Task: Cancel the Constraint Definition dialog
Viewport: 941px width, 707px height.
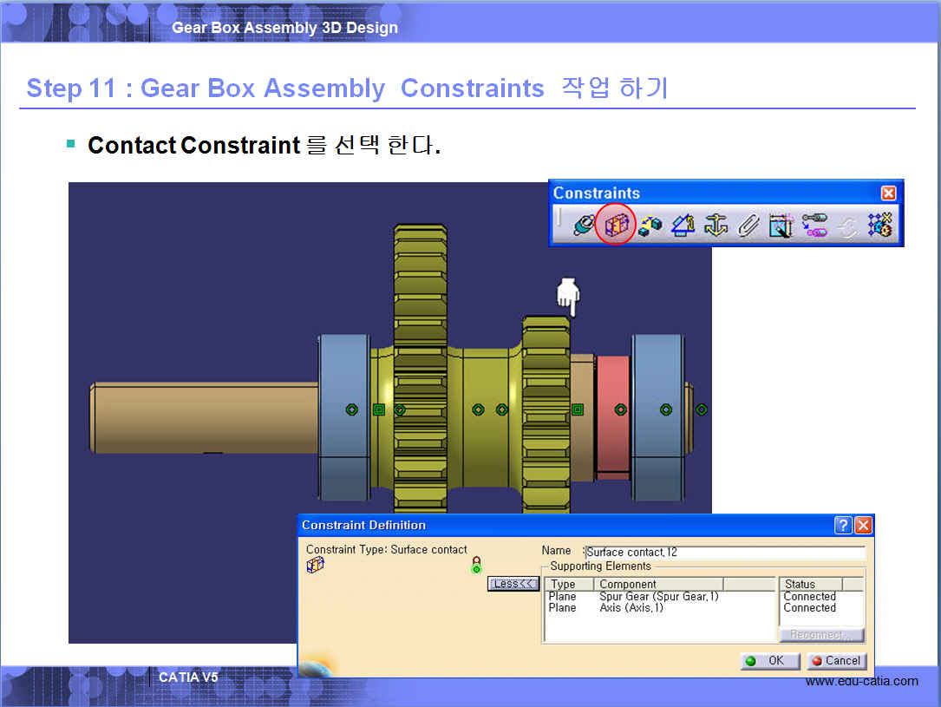Action: (x=835, y=661)
